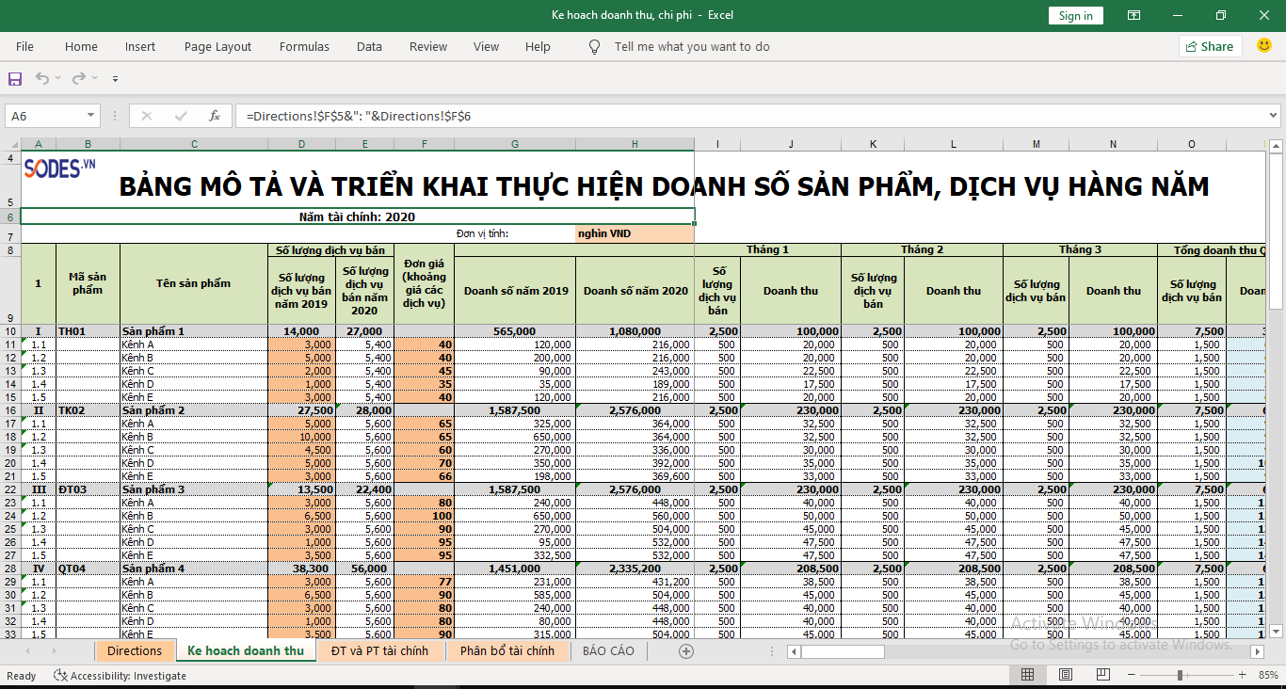The width and height of the screenshot is (1286, 689).
Task: Click the vertical scrollbar up arrow
Action: [1277, 146]
